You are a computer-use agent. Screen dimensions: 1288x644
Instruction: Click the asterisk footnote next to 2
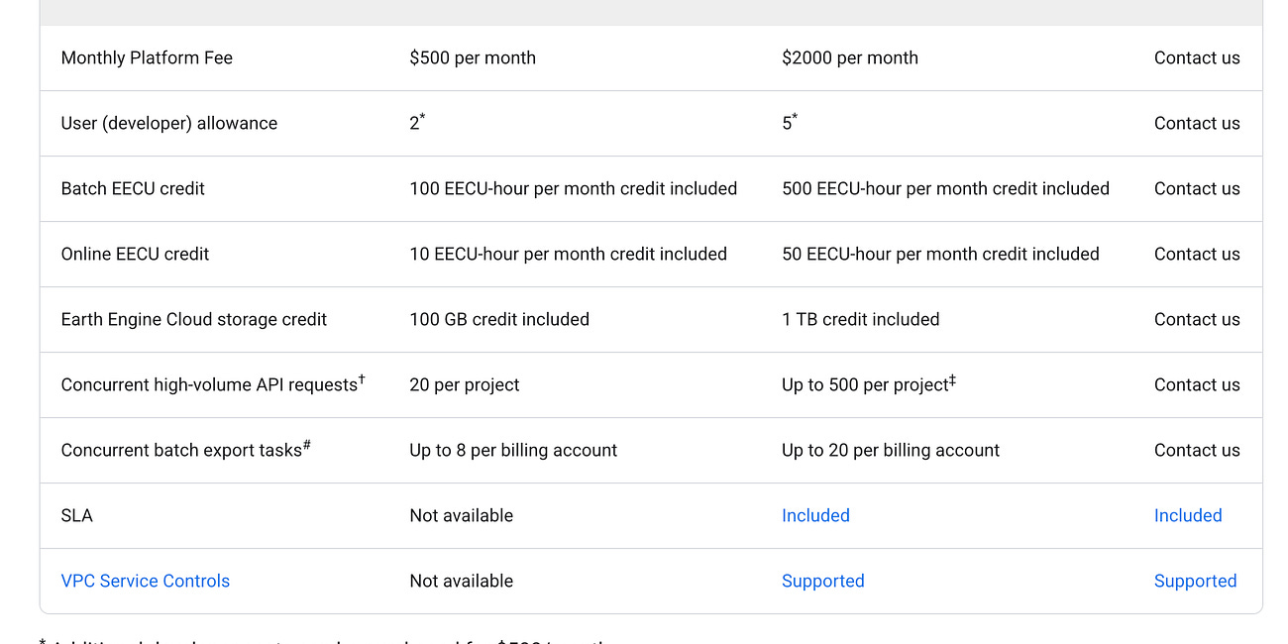tap(422, 115)
